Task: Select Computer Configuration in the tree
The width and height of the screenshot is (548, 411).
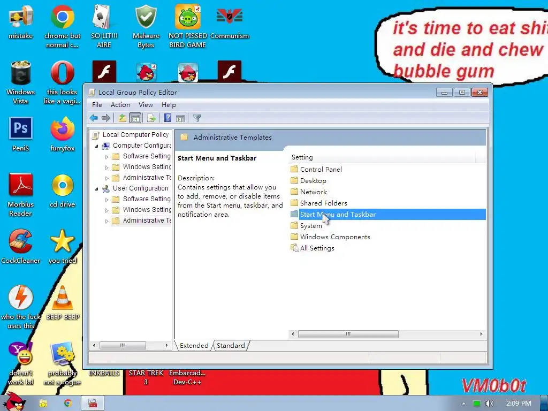Action: coord(142,146)
